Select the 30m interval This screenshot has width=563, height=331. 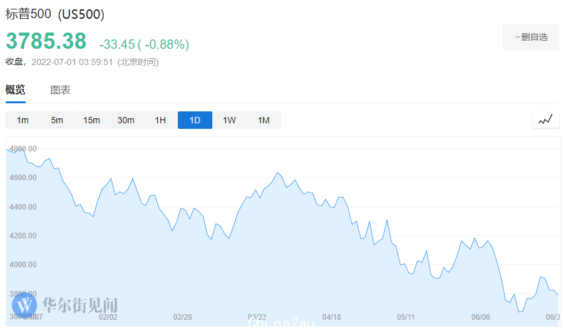pyautogui.click(x=126, y=120)
